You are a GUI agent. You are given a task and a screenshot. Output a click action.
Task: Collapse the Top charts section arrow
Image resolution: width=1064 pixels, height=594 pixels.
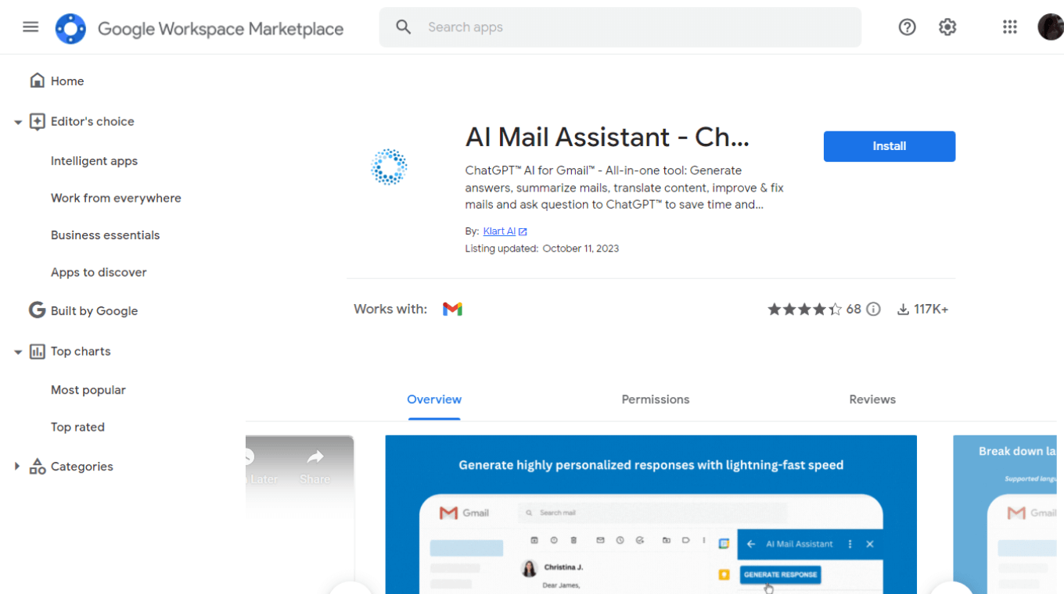pos(17,352)
